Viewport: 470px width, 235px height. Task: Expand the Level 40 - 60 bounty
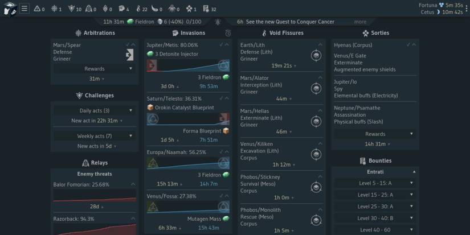[375, 230]
